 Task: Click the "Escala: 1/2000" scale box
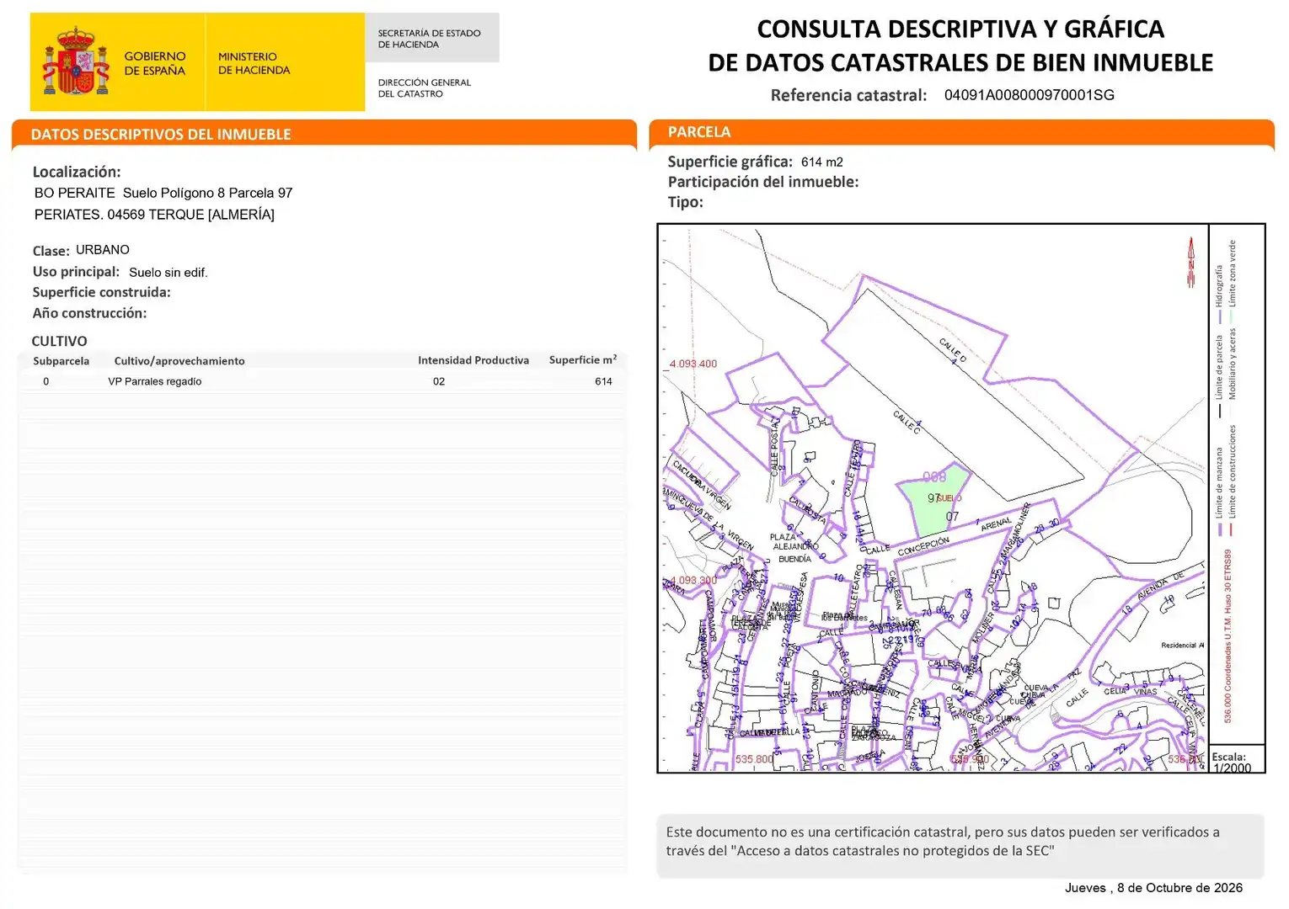tap(1236, 760)
